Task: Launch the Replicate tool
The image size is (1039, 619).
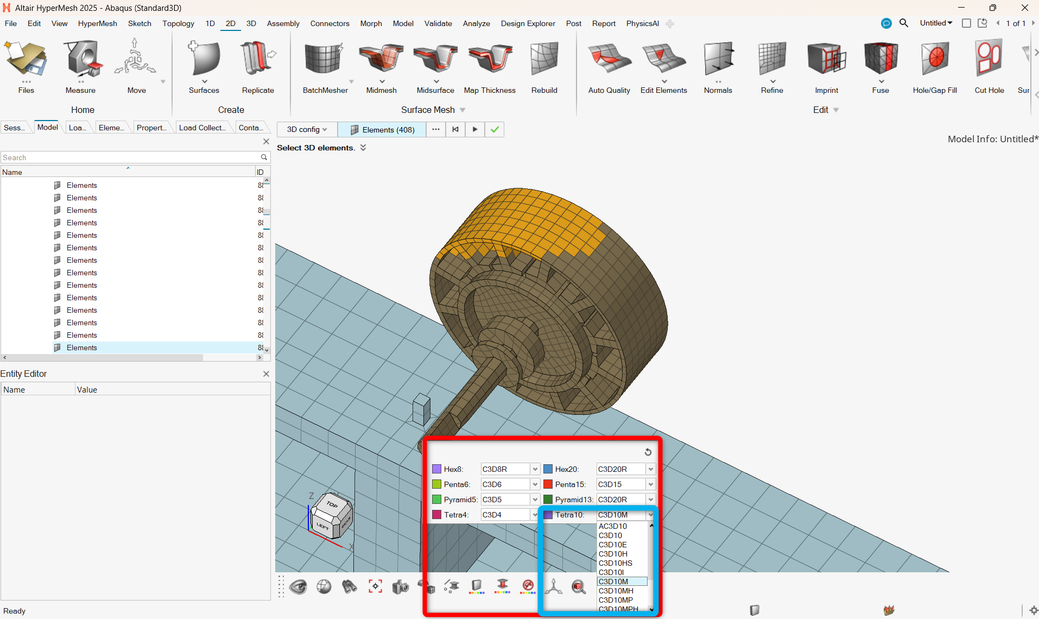Action: pos(258,66)
